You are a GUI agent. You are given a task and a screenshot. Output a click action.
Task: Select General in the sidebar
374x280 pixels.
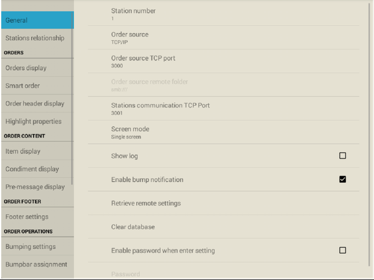37,20
